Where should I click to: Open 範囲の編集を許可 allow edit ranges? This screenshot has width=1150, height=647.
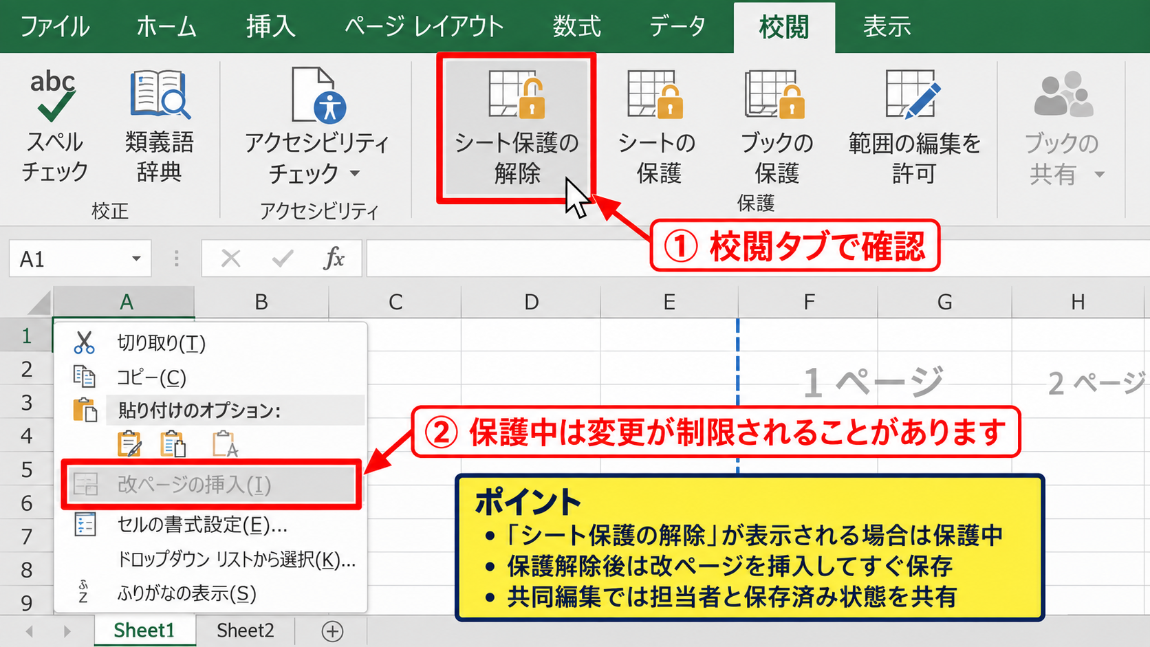point(914,127)
